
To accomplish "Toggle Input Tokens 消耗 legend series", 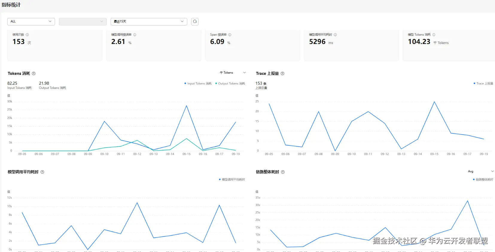I will click(x=198, y=84).
